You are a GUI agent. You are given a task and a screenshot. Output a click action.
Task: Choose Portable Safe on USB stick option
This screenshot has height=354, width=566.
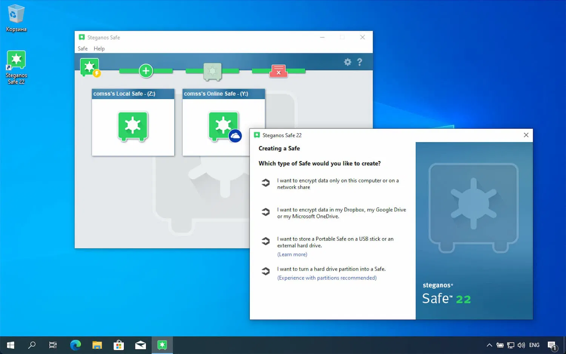click(335, 242)
